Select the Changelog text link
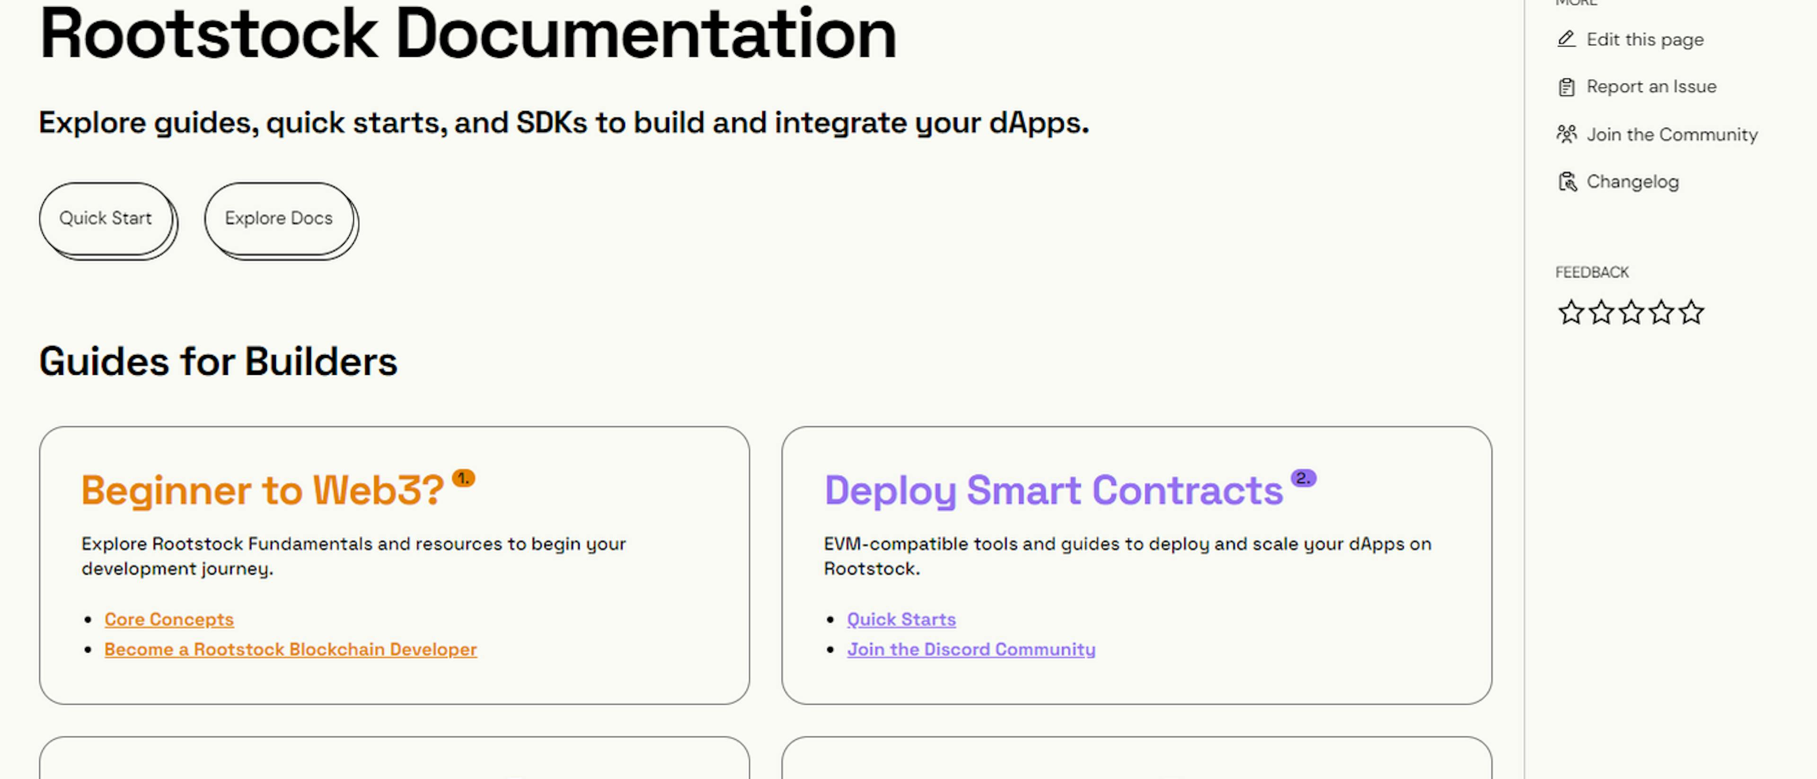Viewport: 1817px width, 779px height. tap(1632, 182)
